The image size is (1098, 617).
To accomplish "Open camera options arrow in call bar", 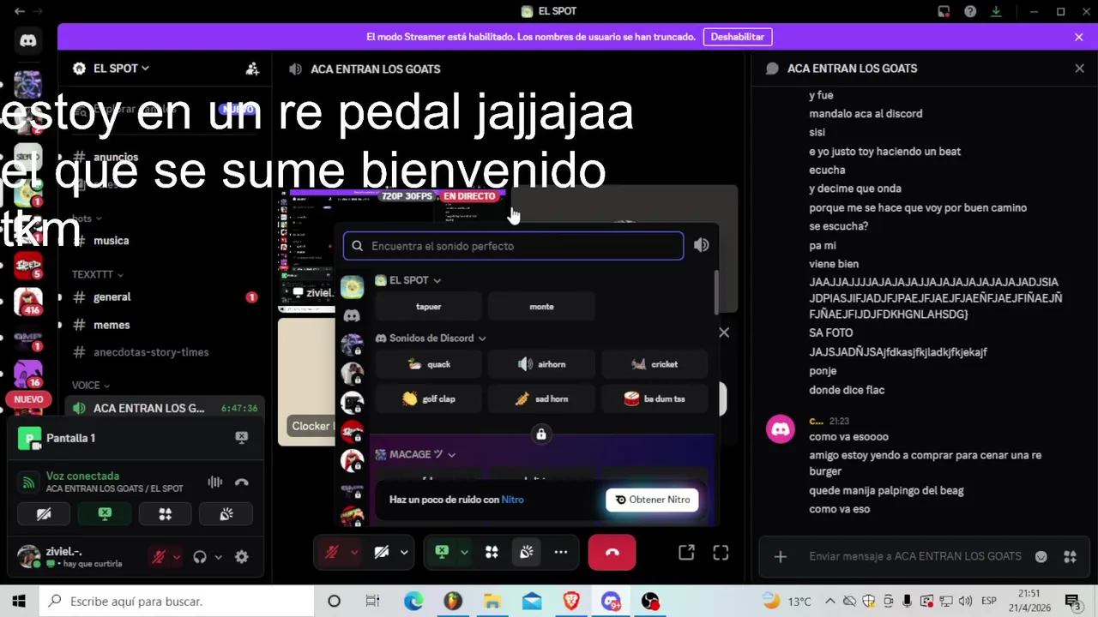I will [404, 553].
